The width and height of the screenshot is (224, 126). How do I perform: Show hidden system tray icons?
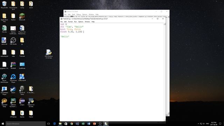(x=198, y=124)
